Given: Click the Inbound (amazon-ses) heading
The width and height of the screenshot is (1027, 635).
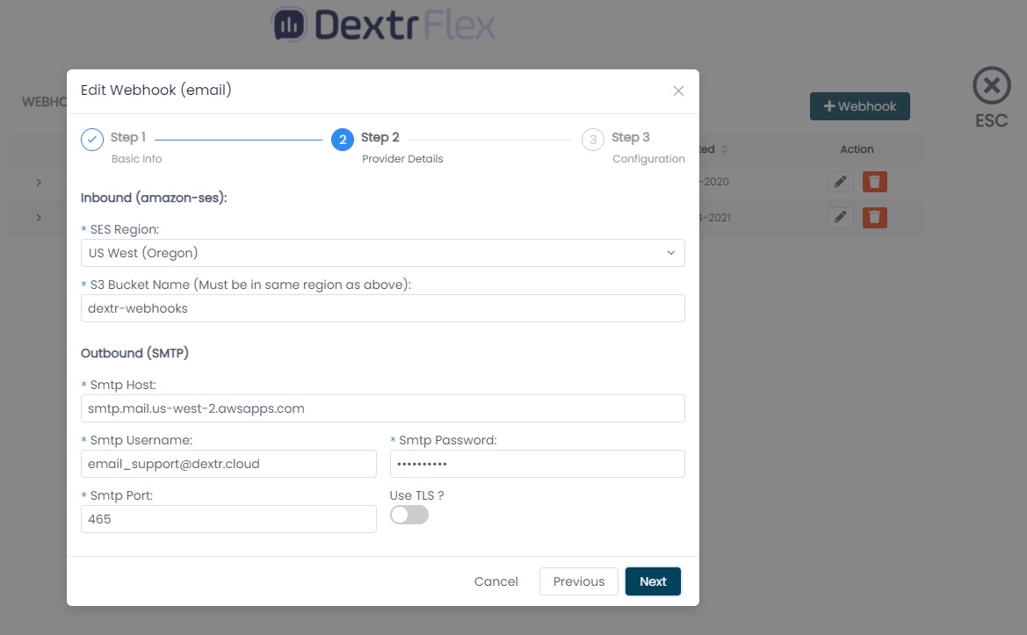Looking at the screenshot, I should [154, 198].
